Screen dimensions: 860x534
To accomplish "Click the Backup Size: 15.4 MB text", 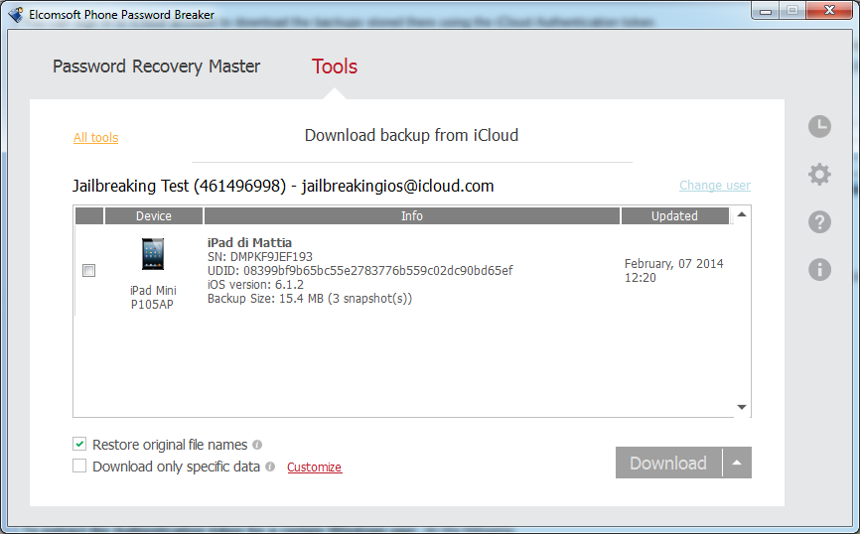I will [309, 298].
